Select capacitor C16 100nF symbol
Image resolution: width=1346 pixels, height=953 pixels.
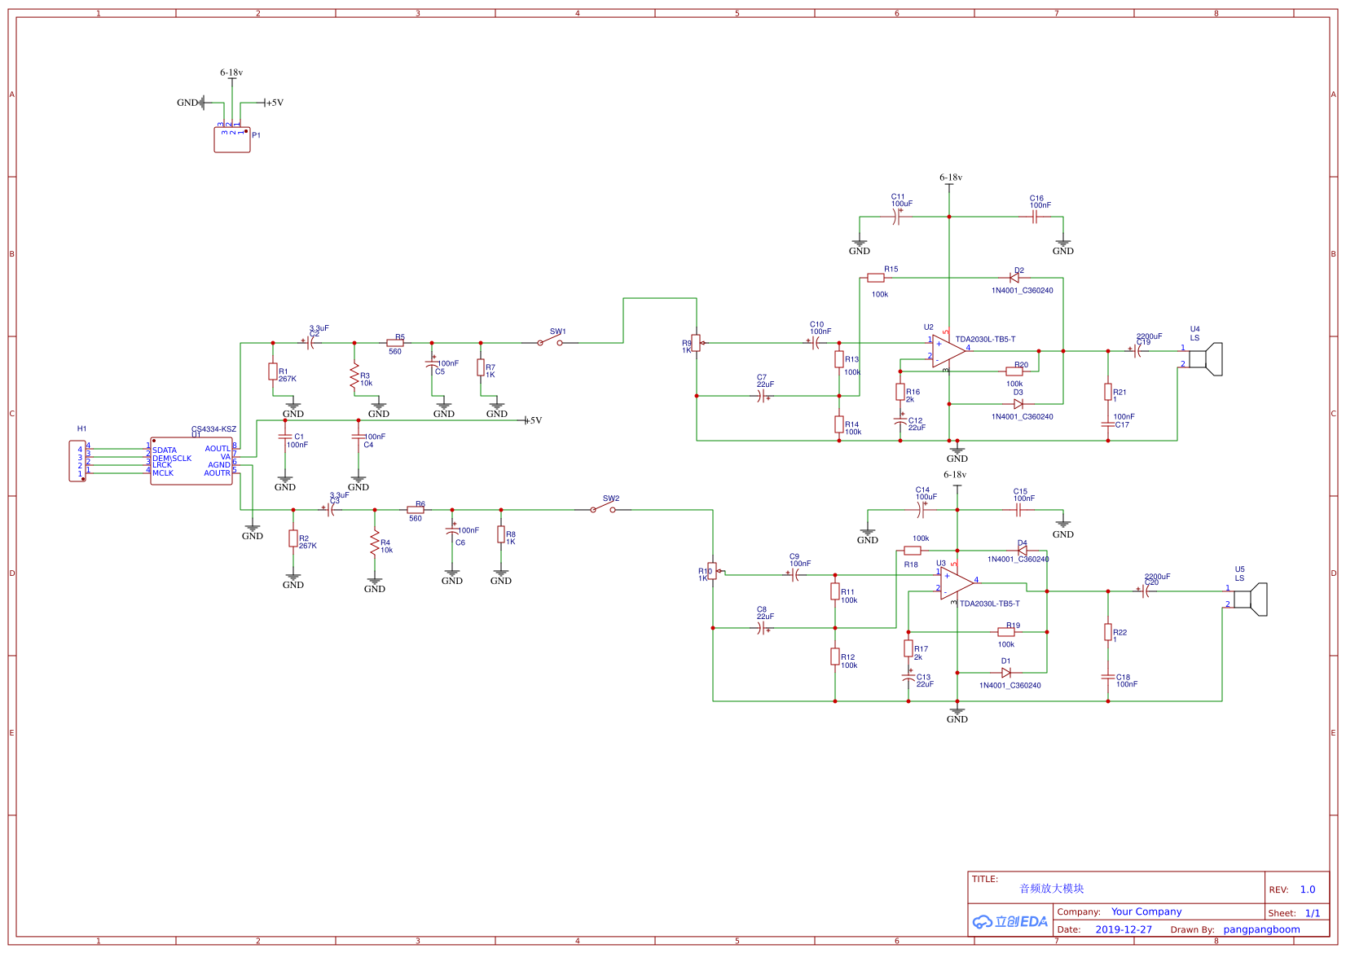point(1035,217)
